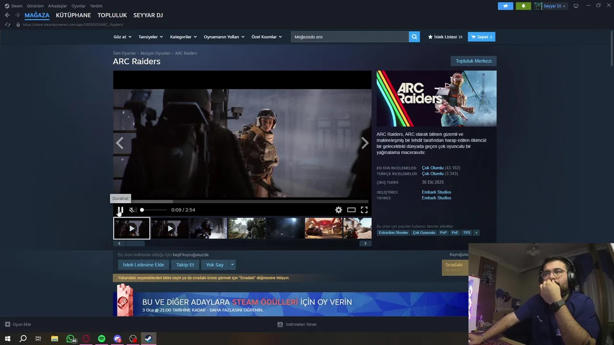This screenshot has height=345, width=614.
Task: Select the Extraction Shooter tag
Action: click(x=393, y=232)
